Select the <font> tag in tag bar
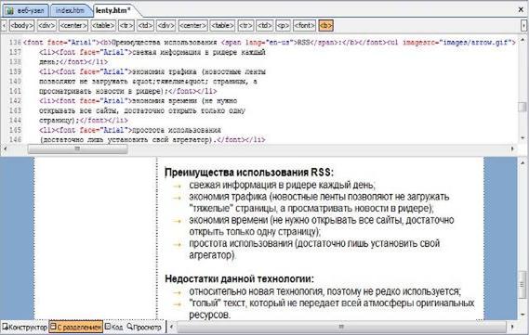 coord(305,26)
